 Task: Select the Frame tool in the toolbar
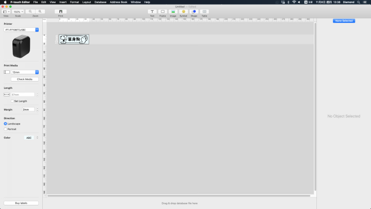pos(162,11)
